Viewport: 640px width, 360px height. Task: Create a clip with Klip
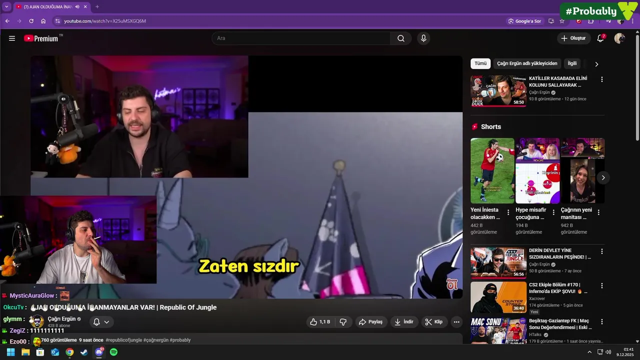(434, 322)
